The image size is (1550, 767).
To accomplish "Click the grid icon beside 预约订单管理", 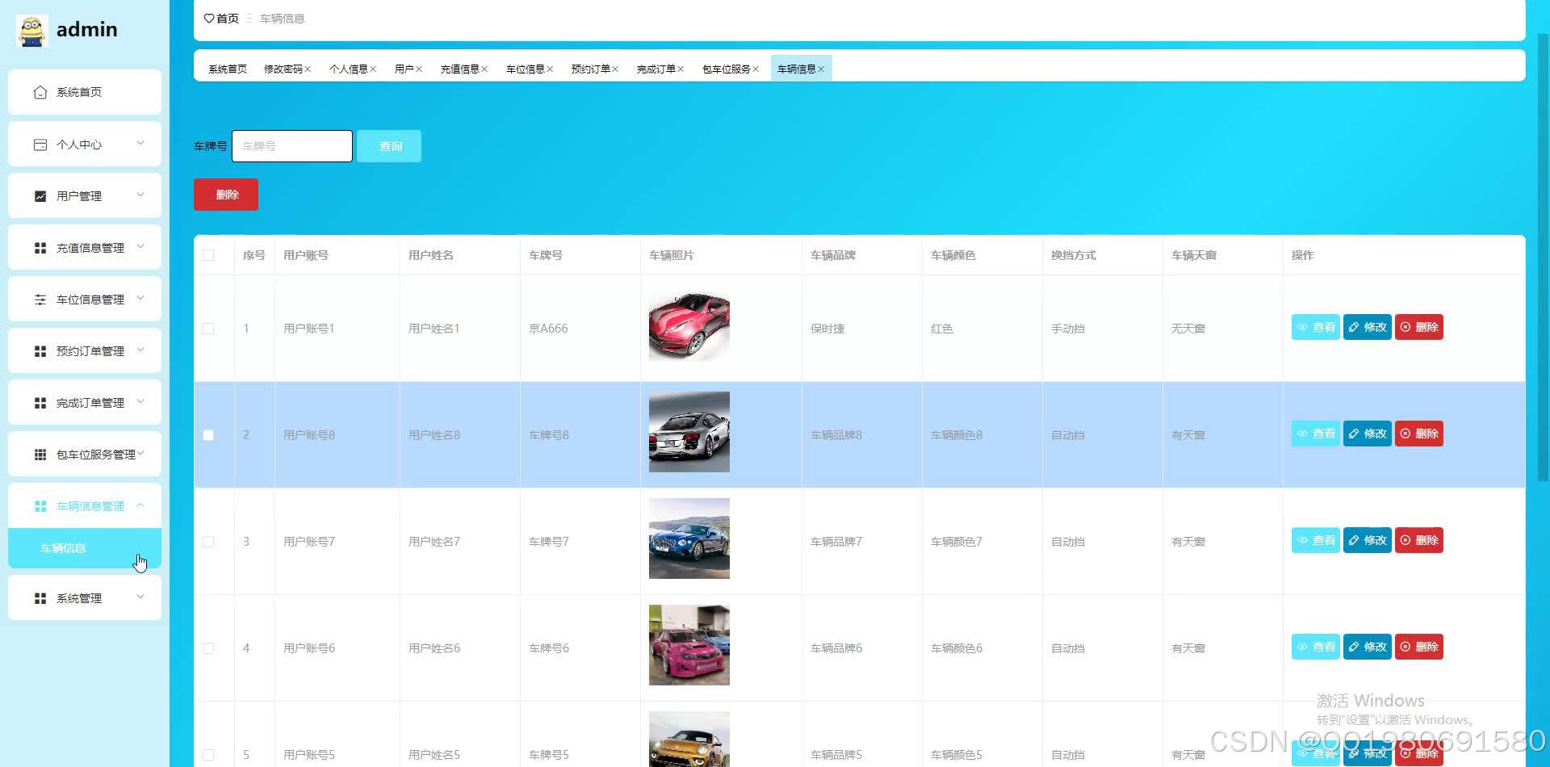I will click(40, 351).
